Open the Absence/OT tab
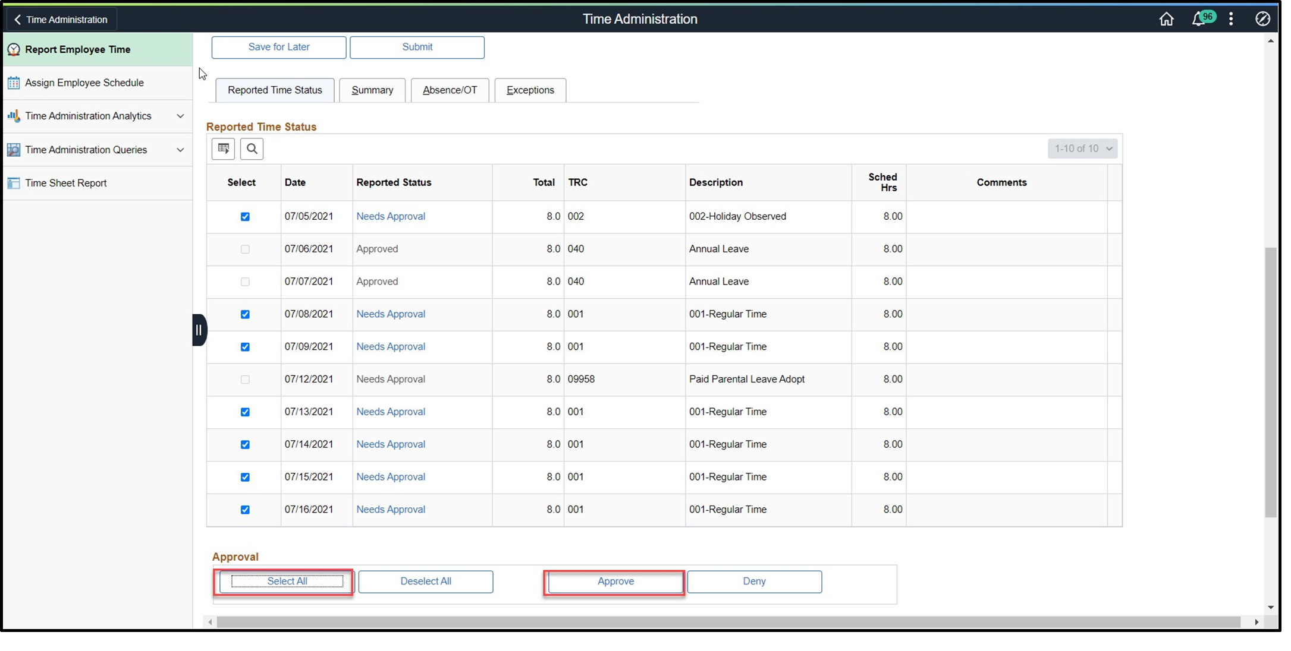Image resolution: width=1291 pixels, height=651 pixels. 450,90
